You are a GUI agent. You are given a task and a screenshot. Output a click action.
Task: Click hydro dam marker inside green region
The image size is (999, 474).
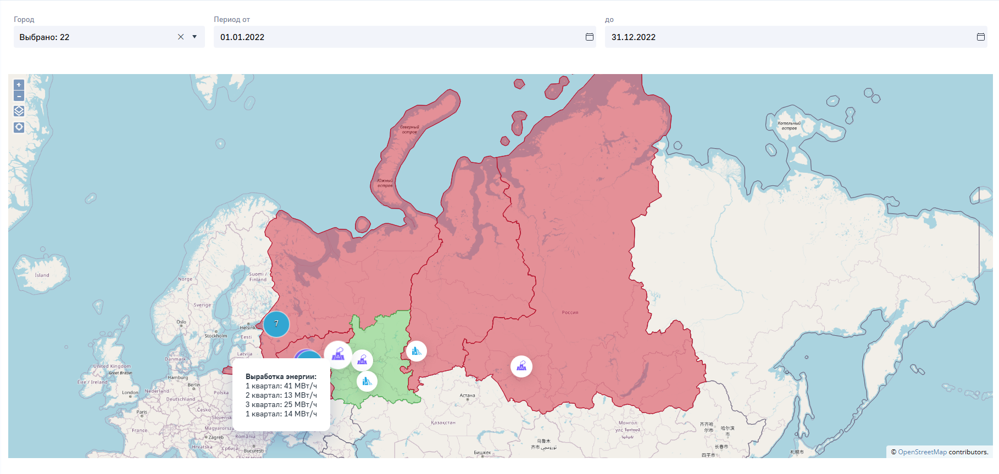pos(367,381)
